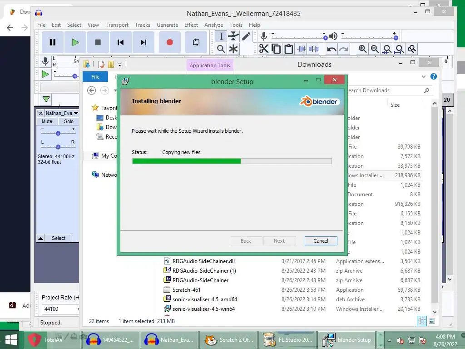Click the green Play button in Audacity

pyautogui.click(x=75, y=42)
